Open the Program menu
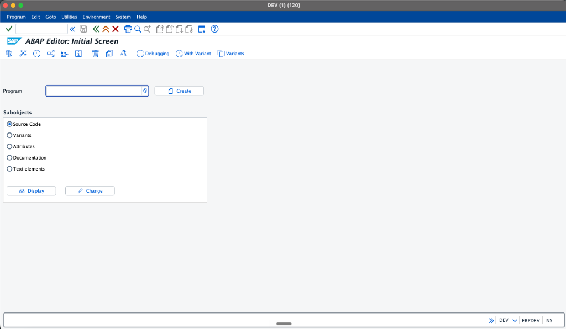This screenshot has height=329, width=566. point(16,17)
